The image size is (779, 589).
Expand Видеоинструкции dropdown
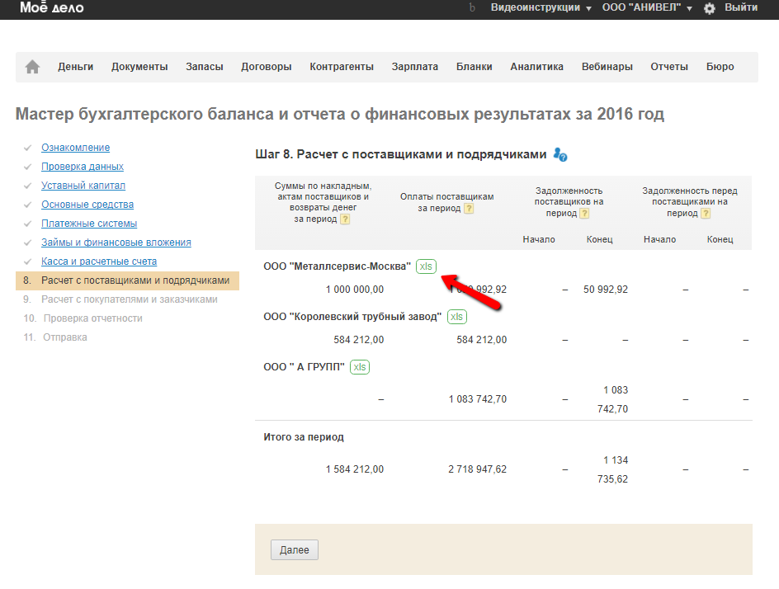(x=541, y=7)
